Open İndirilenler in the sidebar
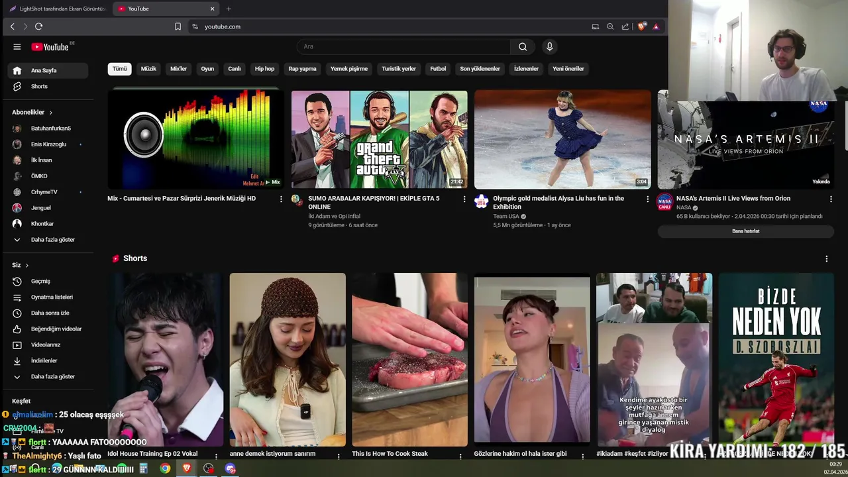Viewport: 848px width, 477px height. pyautogui.click(x=49, y=360)
